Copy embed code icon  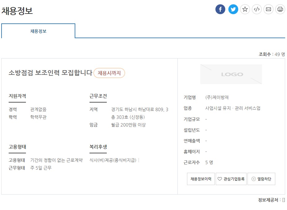coord(257,9)
